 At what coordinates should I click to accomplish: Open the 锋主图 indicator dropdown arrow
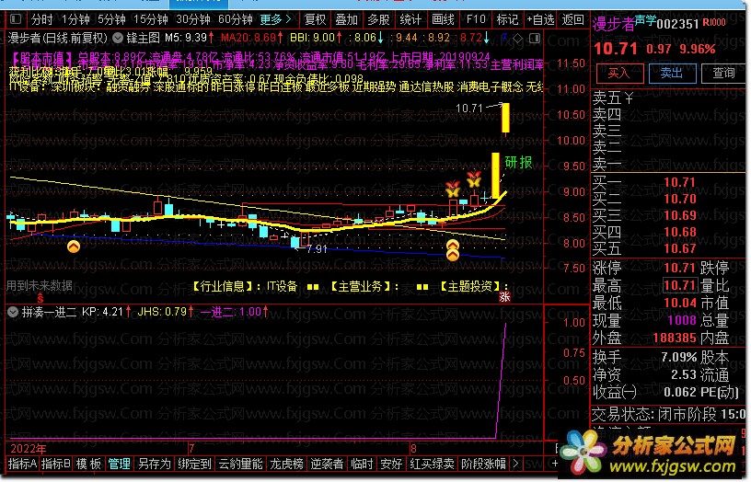(118, 38)
